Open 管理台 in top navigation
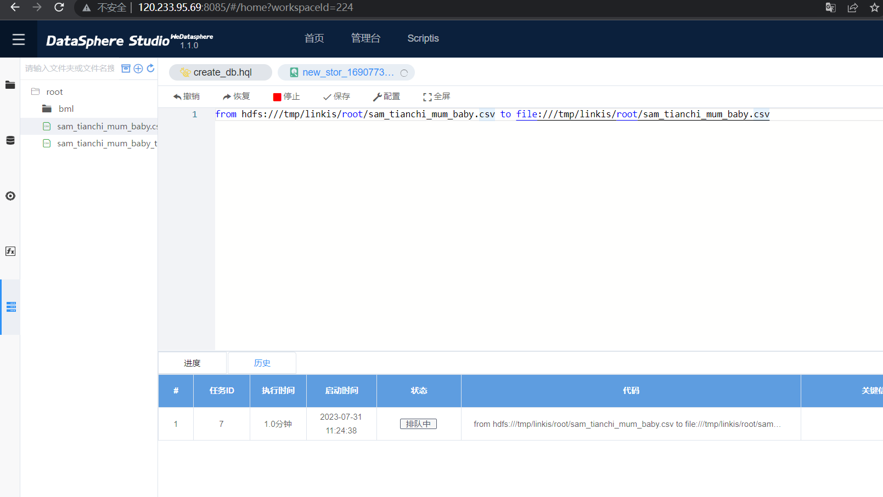 (365, 38)
